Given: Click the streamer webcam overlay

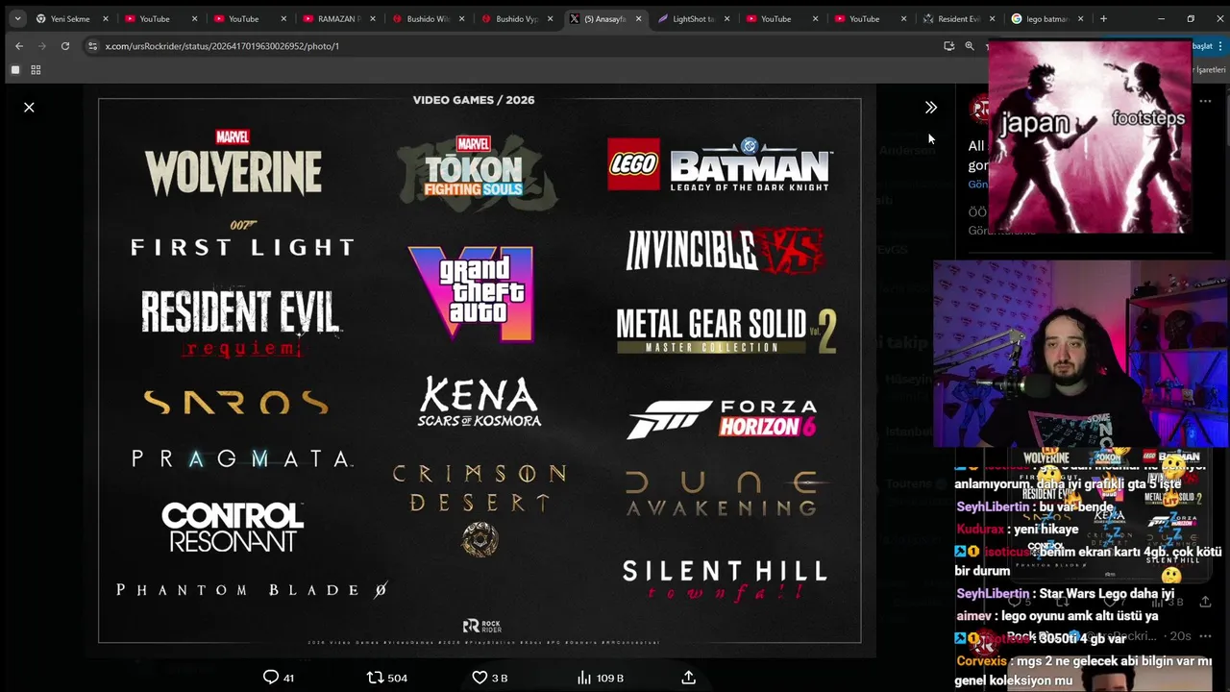Looking at the screenshot, I should (1081, 354).
